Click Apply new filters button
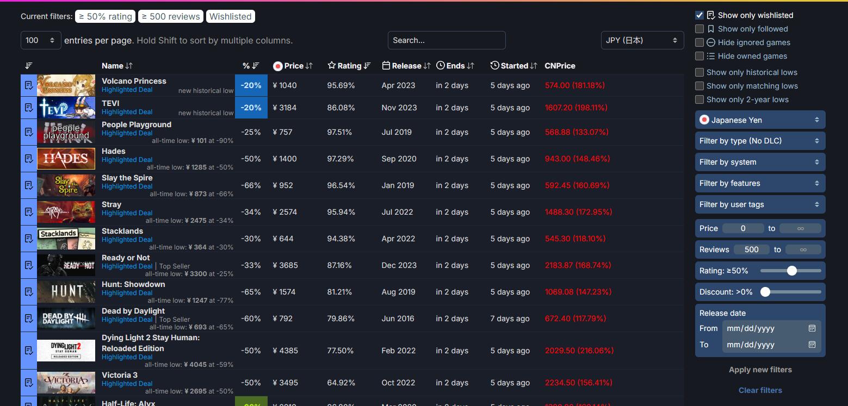The image size is (848, 406). 760,370
